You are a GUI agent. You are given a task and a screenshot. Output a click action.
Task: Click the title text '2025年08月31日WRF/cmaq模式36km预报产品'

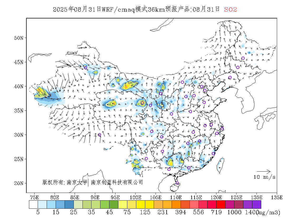tap(121, 9)
